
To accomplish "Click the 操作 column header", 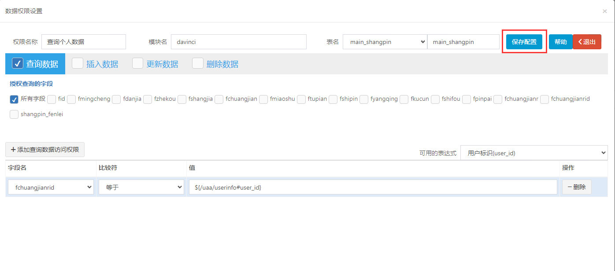I will [568, 168].
